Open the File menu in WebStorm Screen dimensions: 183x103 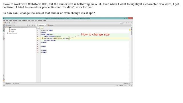coord(4,20)
